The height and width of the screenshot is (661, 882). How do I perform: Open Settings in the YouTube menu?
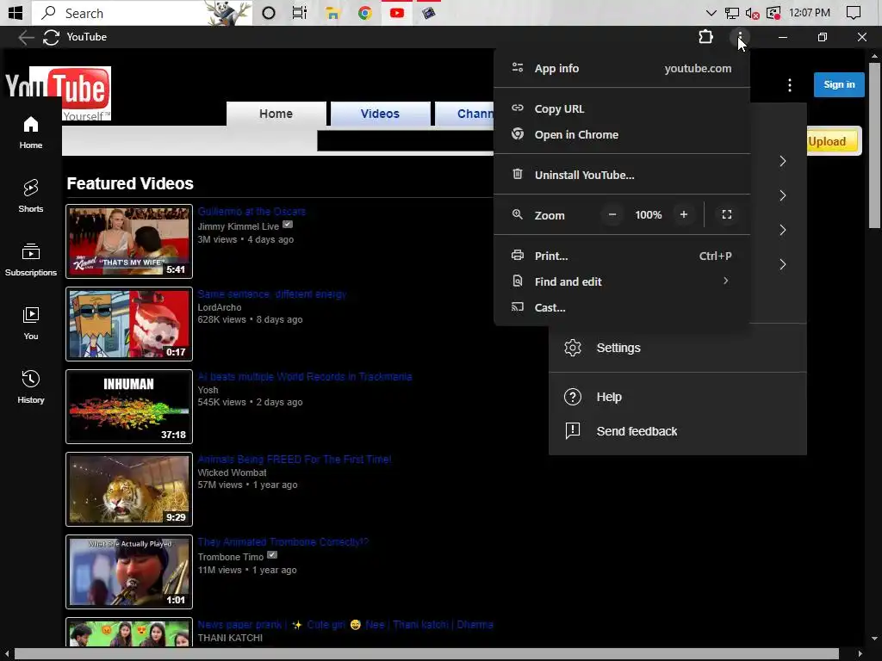(678, 348)
